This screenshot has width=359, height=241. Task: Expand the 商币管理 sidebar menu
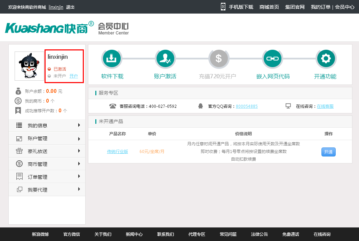[47, 164]
